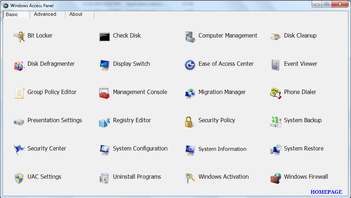Open the Disk Defragmenter icon
Image resolution: width=351 pixels, height=198 pixels.
[x=19, y=65]
